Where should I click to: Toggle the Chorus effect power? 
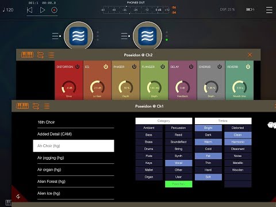click(220, 67)
